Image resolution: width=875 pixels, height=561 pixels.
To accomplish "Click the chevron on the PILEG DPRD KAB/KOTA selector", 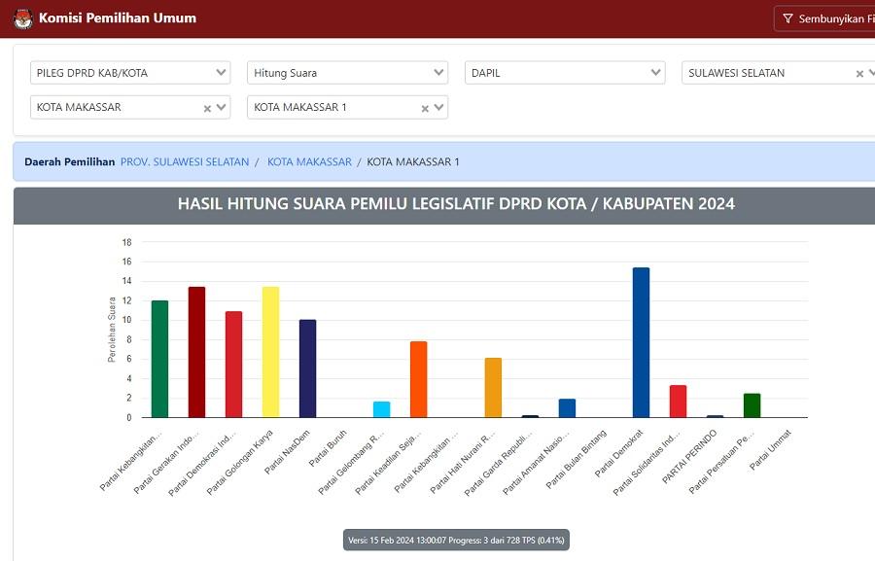I will coord(219,72).
